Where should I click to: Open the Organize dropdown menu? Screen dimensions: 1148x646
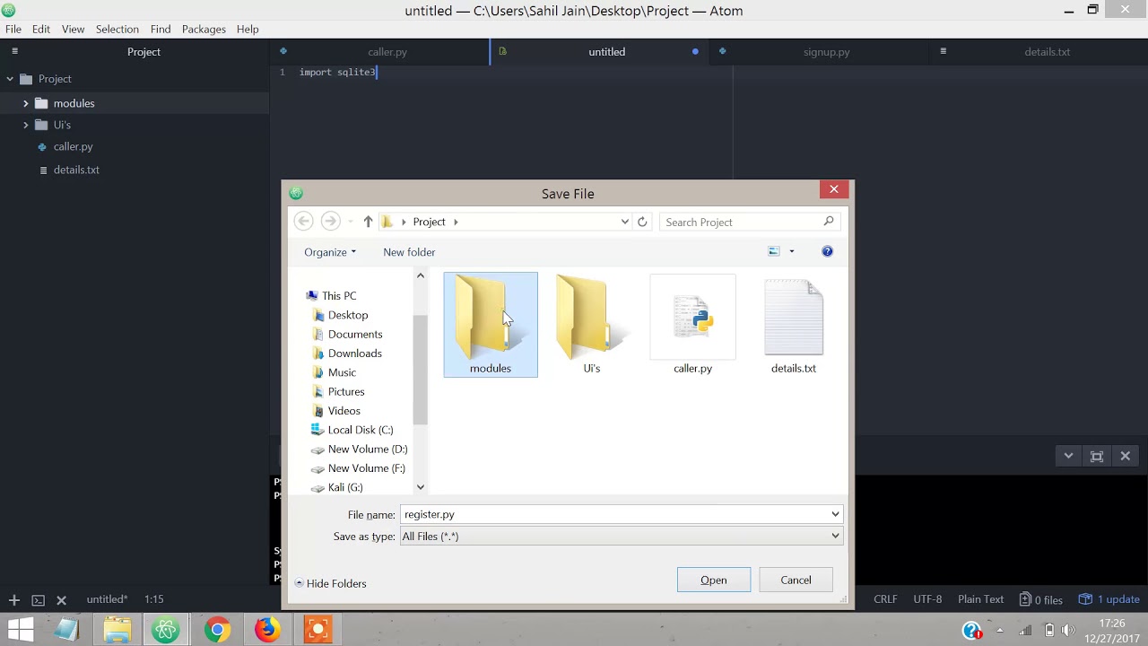pos(330,252)
